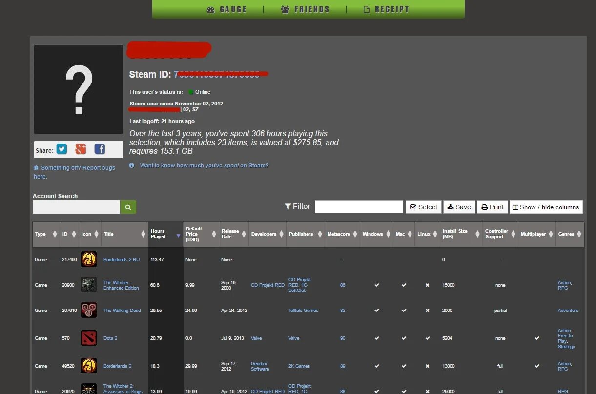Sort table by Hours Played column
Viewport: 596px width, 394px height.
tap(165, 234)
